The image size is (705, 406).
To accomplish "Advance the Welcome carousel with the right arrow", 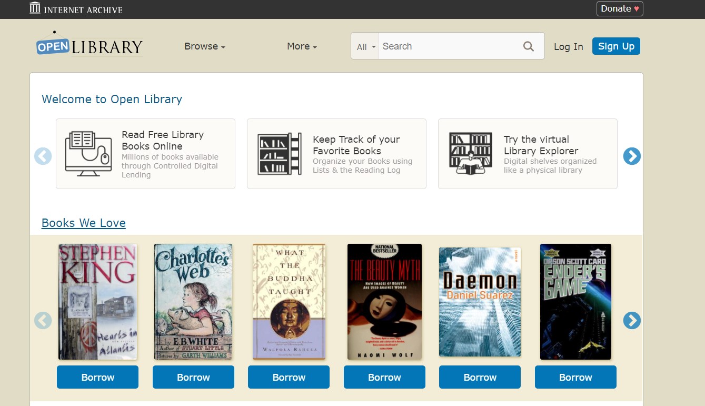I will tap(632, 156).
